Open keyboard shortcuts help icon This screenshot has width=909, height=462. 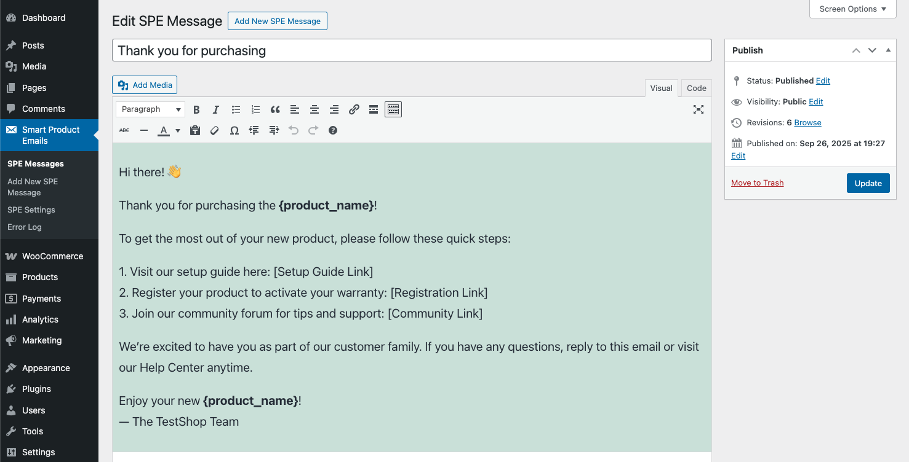333,130
